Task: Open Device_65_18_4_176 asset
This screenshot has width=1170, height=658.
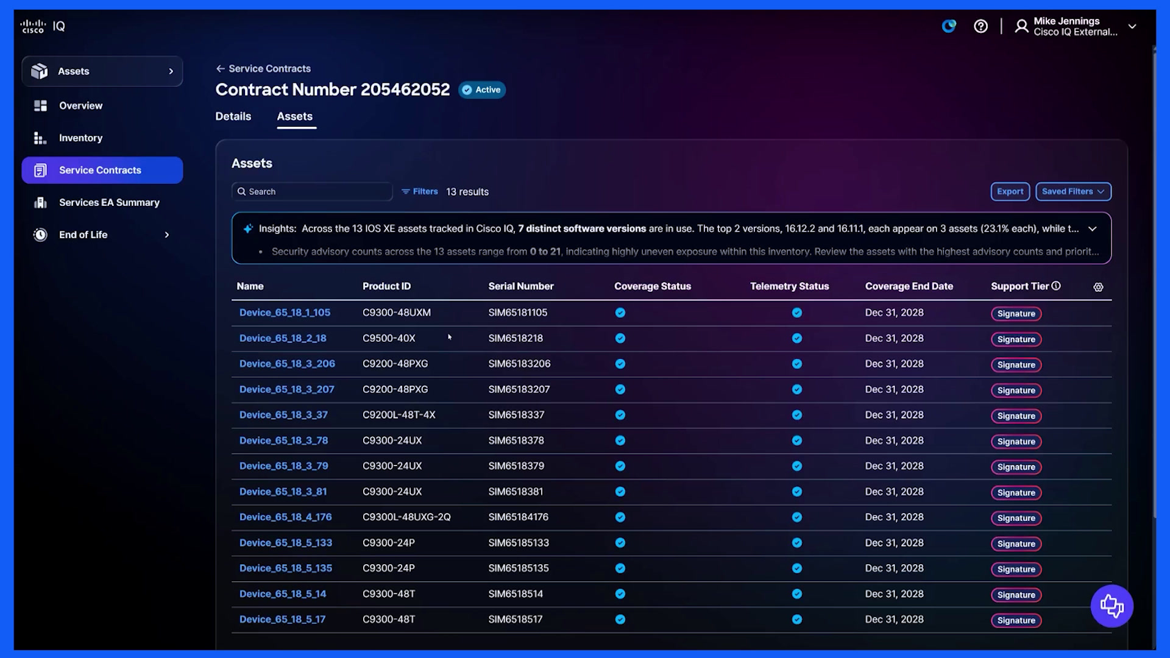Action: coord(285,517)
